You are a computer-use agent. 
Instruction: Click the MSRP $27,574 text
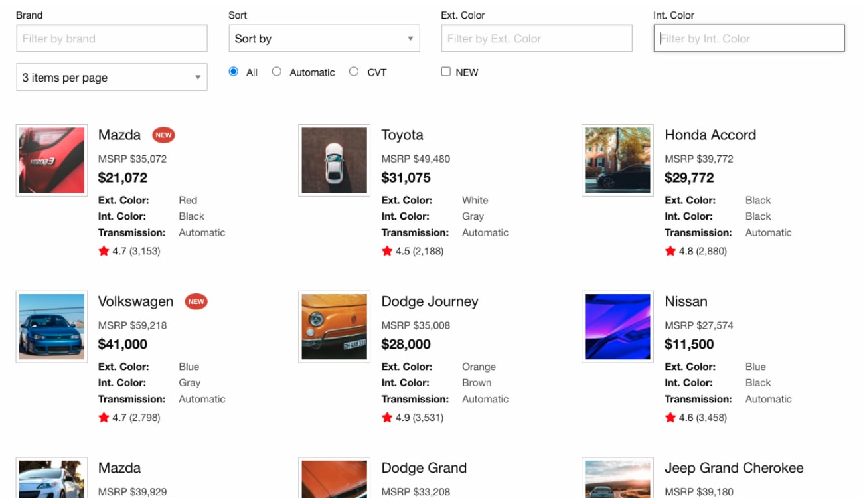pyautogui.click(x=699, y=325)
